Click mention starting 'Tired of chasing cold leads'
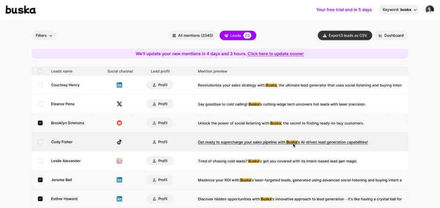 pyautogui.click(x=277, y=161)
